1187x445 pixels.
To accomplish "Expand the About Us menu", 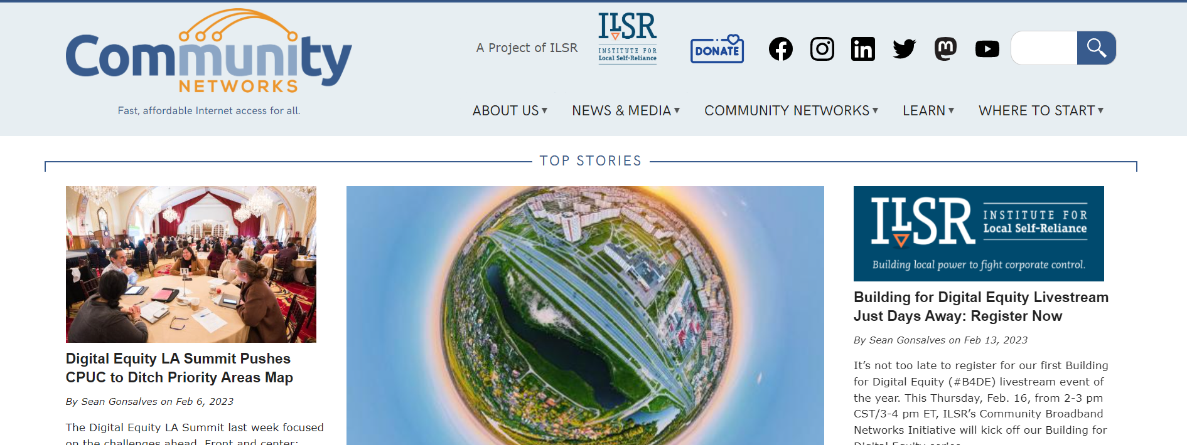I will 510,110.
